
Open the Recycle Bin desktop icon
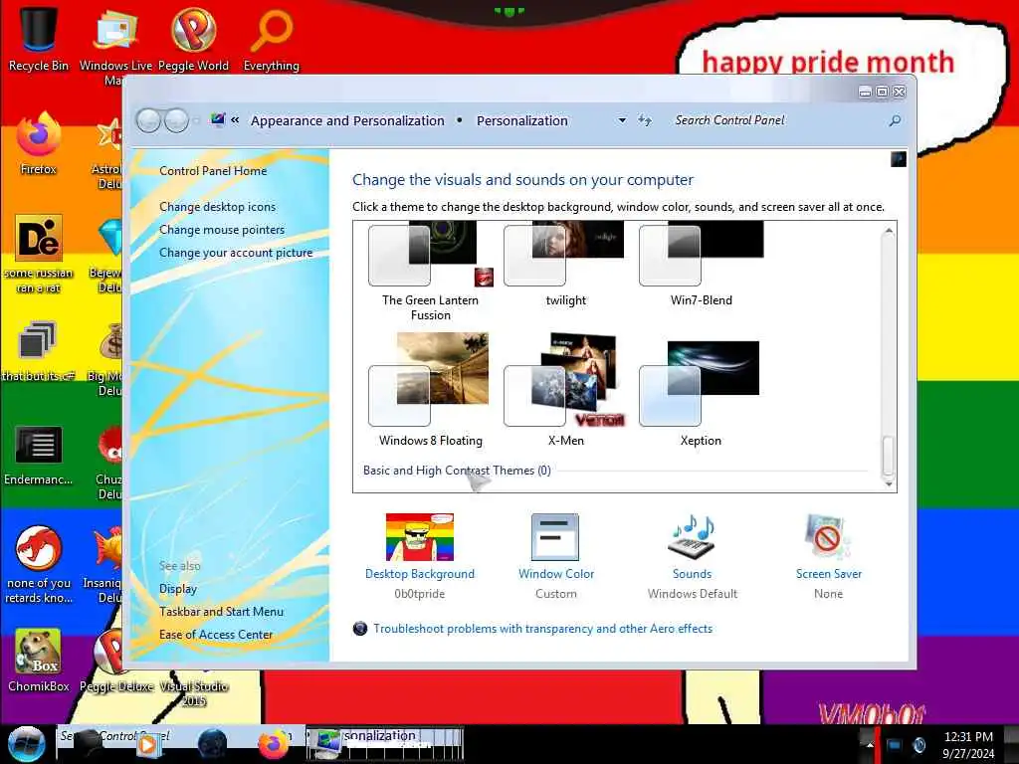tap(39, 38)
